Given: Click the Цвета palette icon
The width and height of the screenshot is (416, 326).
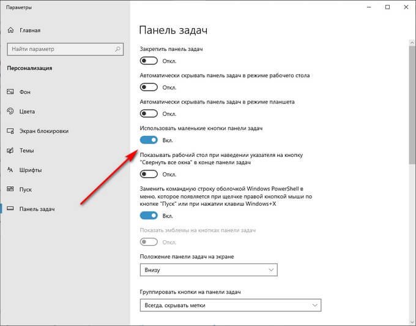Looking at the screenshot, I should click(x=10, y=111).
